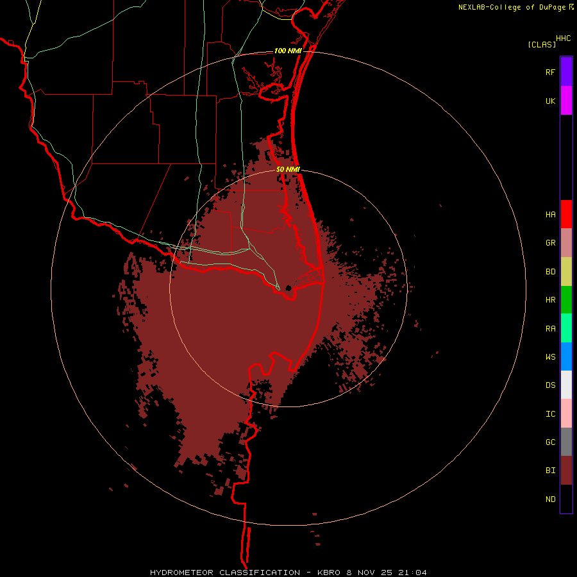Click the 'GC' legend label

550,442
